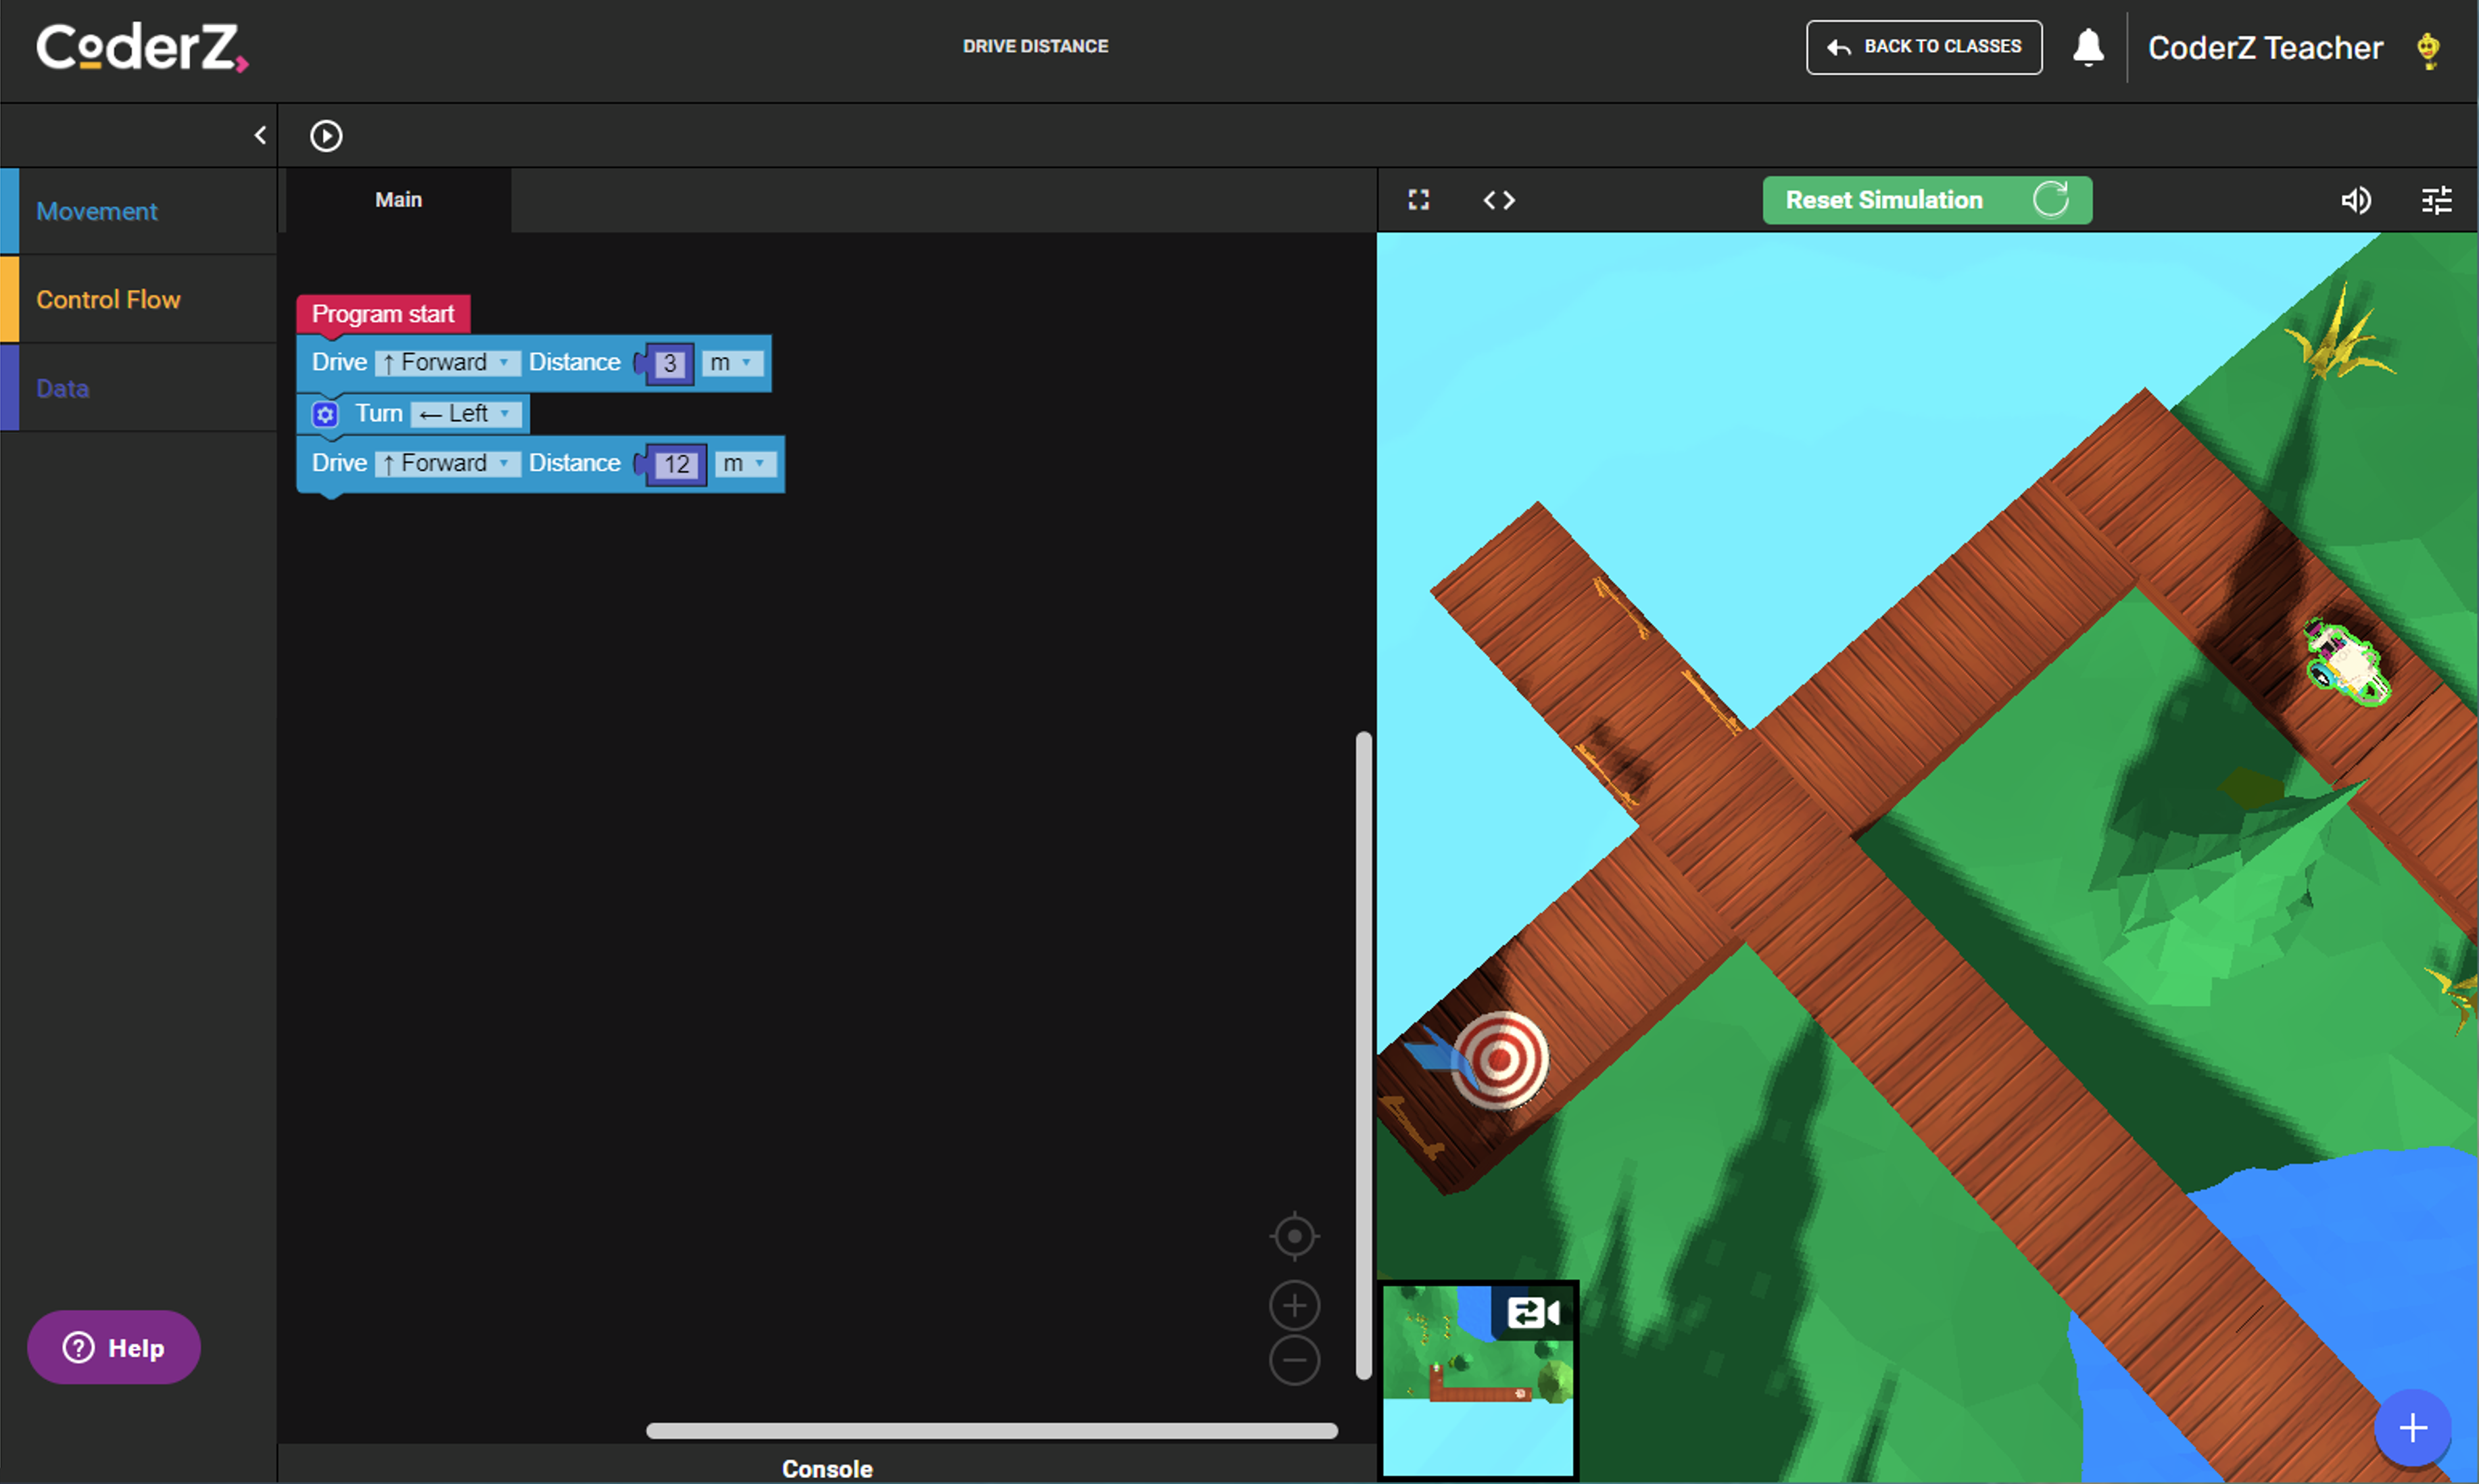Viewport: 2479px width, 1484px height.
Task: Open the Movement block category
Action: click(x=139, y=211)
